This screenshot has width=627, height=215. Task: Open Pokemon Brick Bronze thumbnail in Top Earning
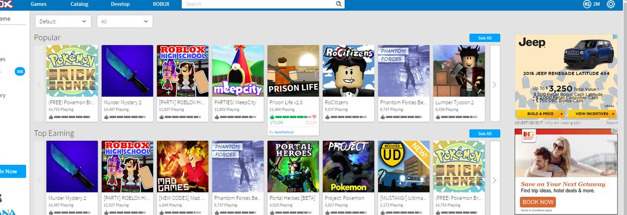459,167
